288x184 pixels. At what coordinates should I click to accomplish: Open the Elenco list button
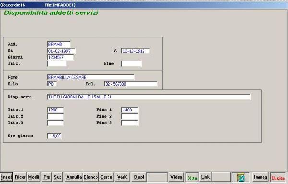click(91, 177)
